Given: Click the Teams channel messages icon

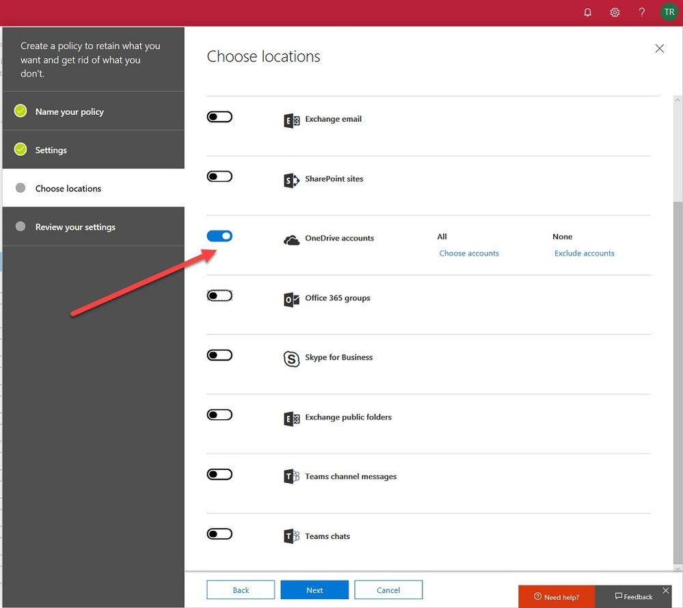Looking at the screenshot, I should (291, 476).
